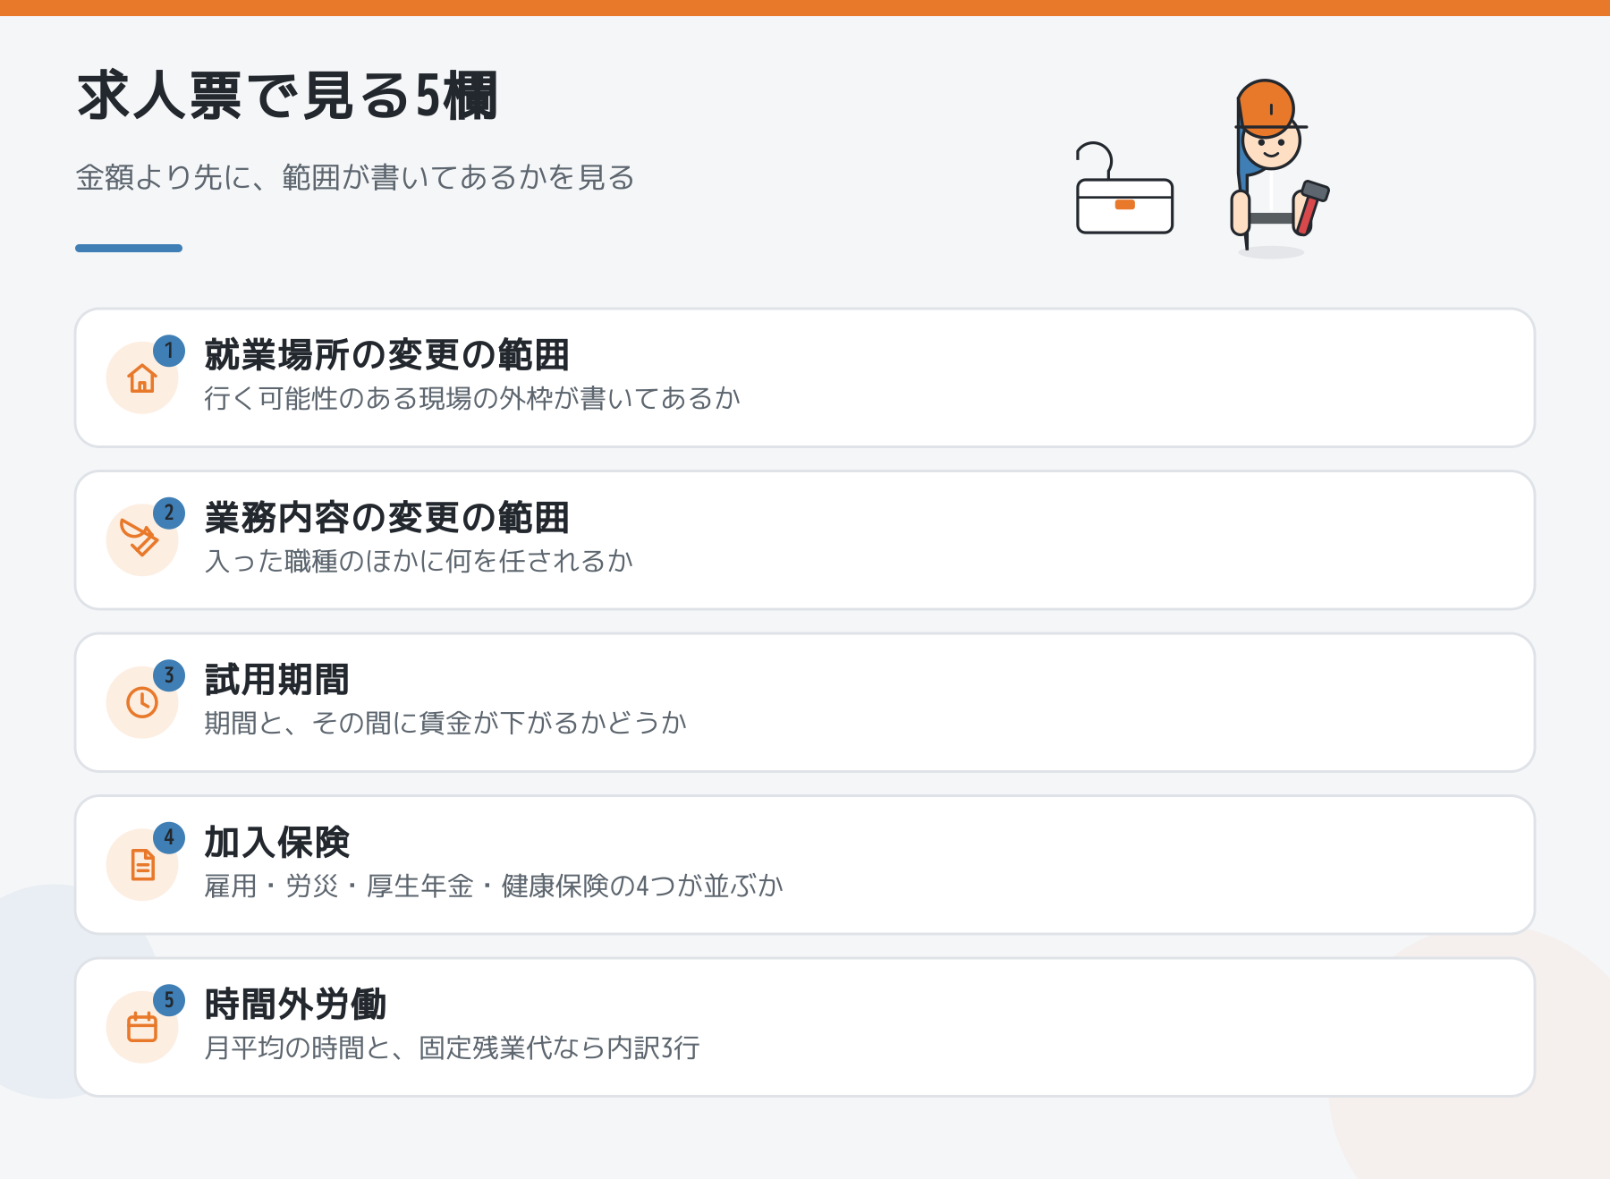Click the house icon for 就業場所の変更の範囲
The height and width of the screenshot is (1179, 1610).
[x=142, y=378]
